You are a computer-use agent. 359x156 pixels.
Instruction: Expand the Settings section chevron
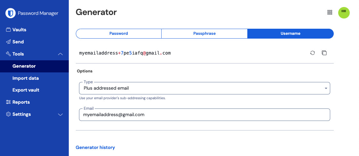tap(60, 115)
